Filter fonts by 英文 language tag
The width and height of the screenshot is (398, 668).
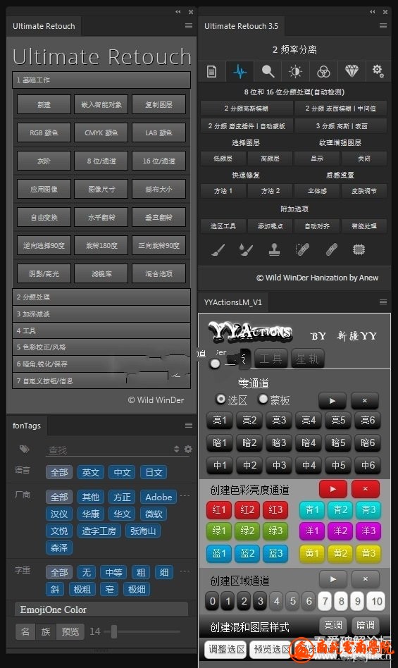(91, 472)
